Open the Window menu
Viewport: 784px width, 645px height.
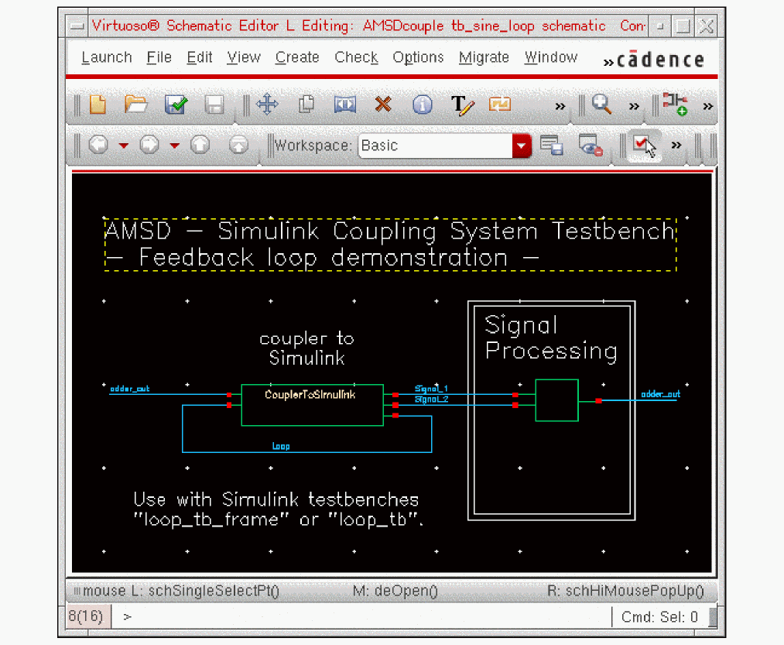coord(550,57)
